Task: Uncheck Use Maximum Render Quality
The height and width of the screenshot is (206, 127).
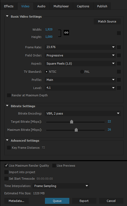Action: pyautogui.click(x=6, y=166)
